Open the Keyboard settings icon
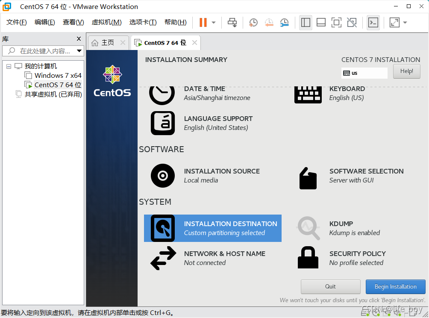The height and width of the screenshot is (318, 429). 308,95
